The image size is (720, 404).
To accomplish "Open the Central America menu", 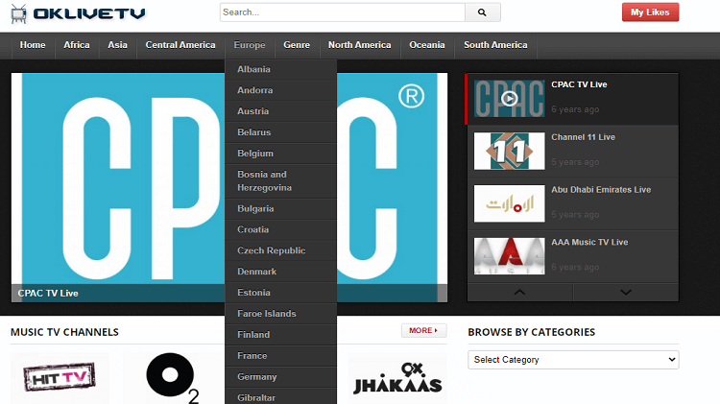I will click(x=180, y=45).
